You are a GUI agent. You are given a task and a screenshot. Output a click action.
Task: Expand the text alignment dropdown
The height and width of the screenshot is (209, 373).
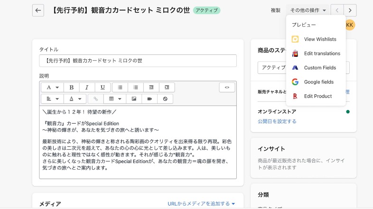tap(52, 99)
